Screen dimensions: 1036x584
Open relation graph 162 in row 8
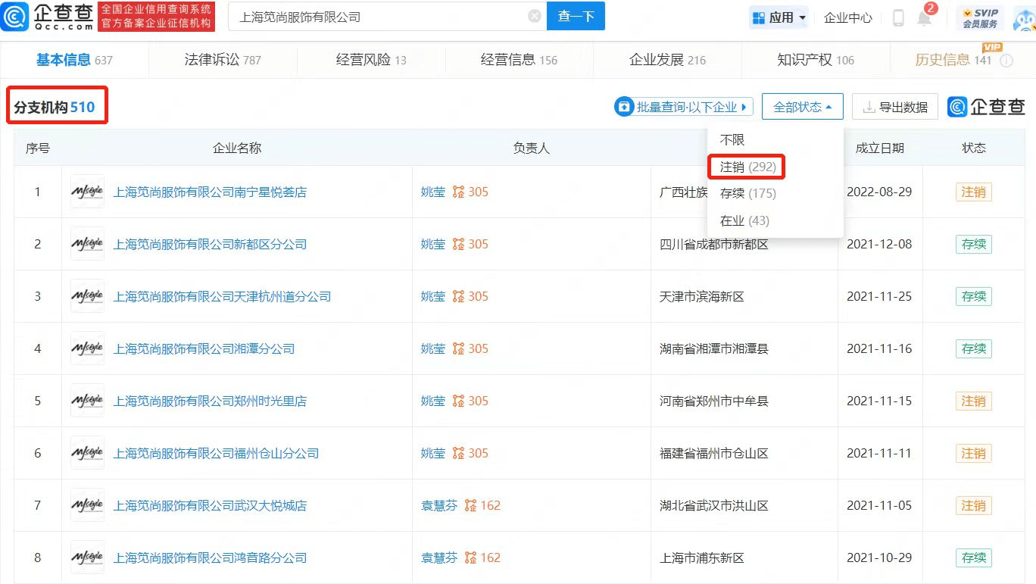tap(482, 558)
